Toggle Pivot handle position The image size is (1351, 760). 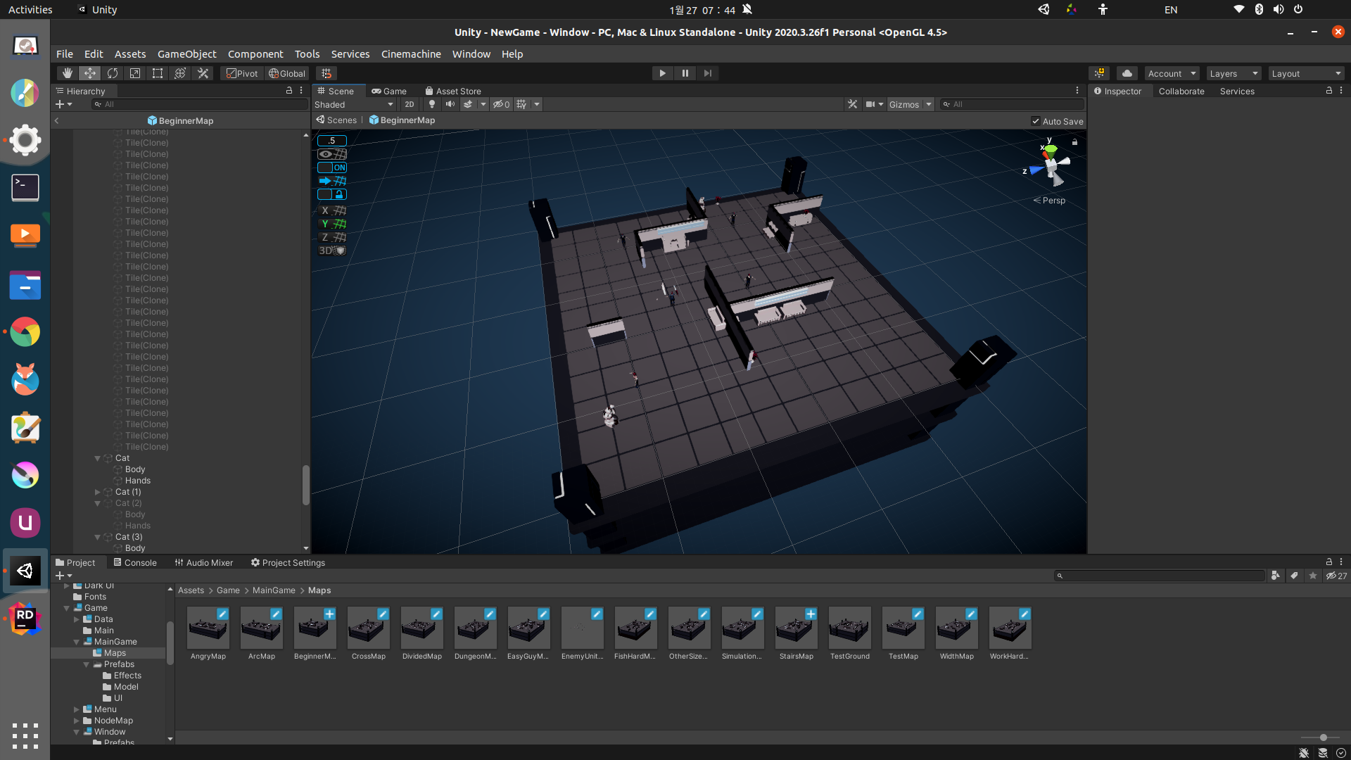point(241,73)
